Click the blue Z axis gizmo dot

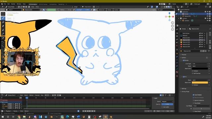(x=169, y=13)
